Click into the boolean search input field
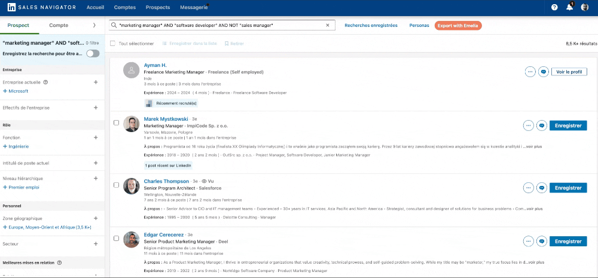 pyautogui.click(x=221, y=25)
